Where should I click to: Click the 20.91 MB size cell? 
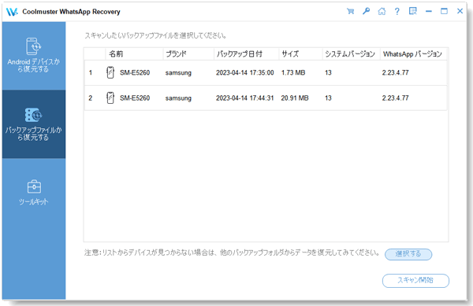pyautogui.click(x=295, y=98)
